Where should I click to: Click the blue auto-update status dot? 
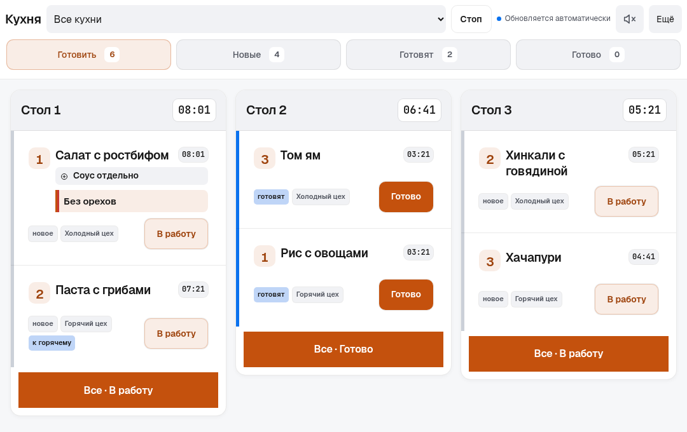coord(499,19)
